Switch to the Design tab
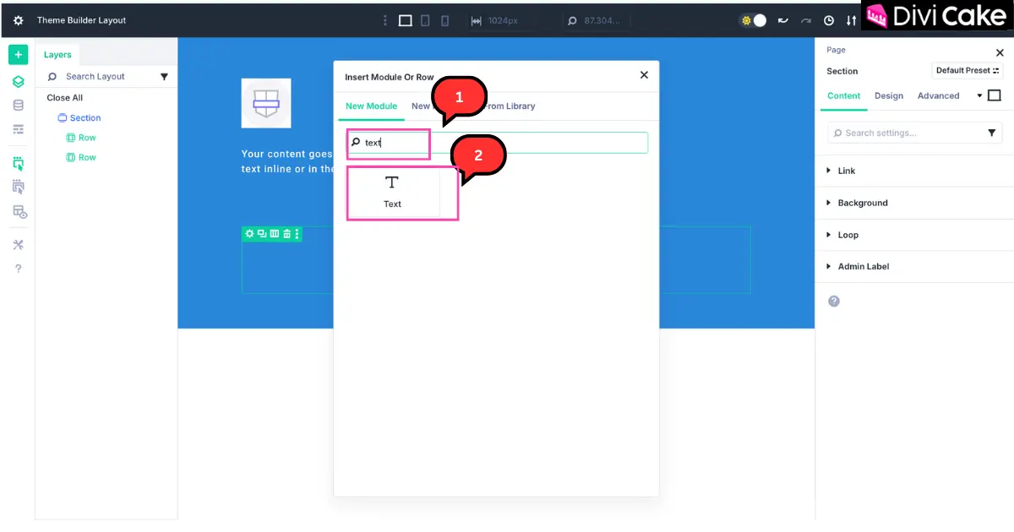 click(889, 95)
